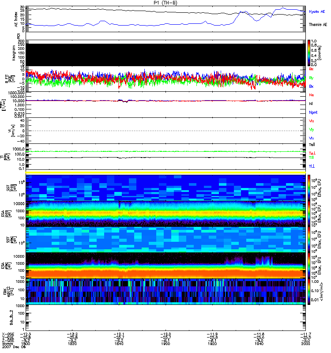Click the yellow bar above the SST spectrogram

click(166, 173)
